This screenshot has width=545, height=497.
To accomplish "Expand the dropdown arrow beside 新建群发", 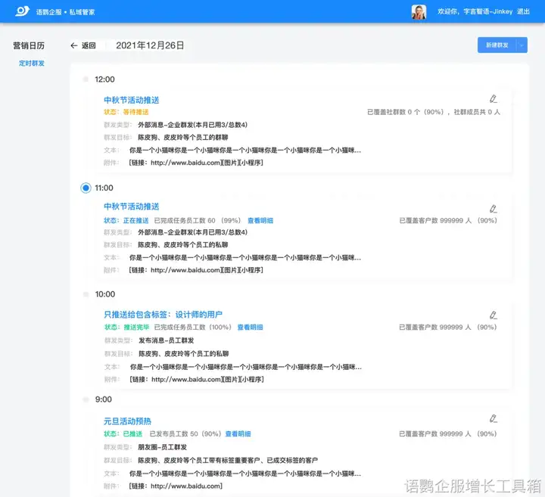I will (521, 45).
